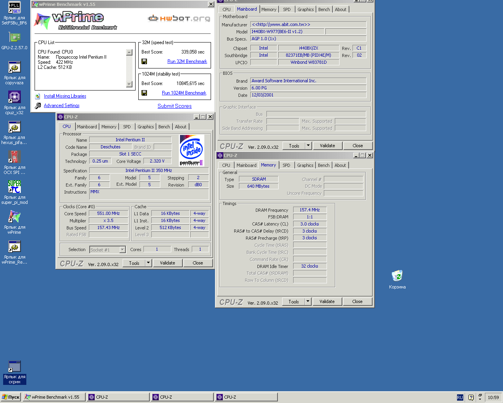Image resolution: width=503 pixels, height=403 pixels.
Task: Click the Deschutes code name value
Action: point(110,147)
